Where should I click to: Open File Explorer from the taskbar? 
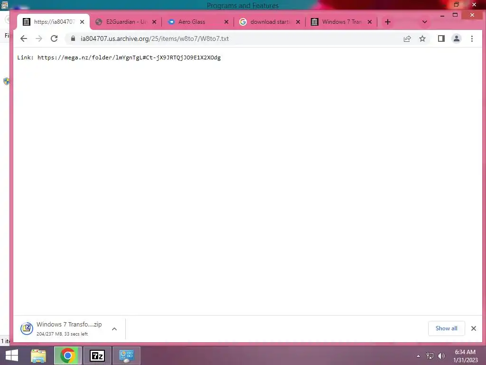click(38, 355)
